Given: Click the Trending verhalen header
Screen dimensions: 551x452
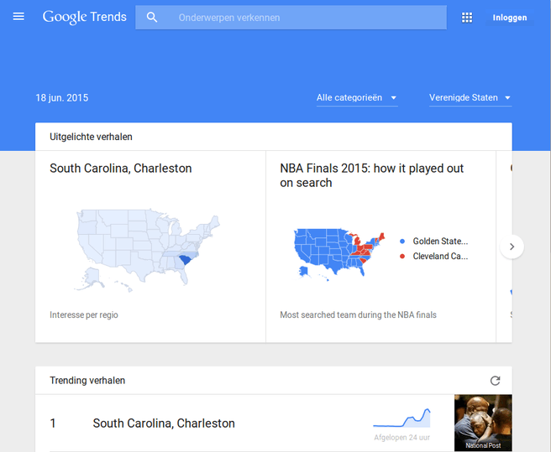Looking at the screenshot, I should pyautogui.click(x=87, y=381).
